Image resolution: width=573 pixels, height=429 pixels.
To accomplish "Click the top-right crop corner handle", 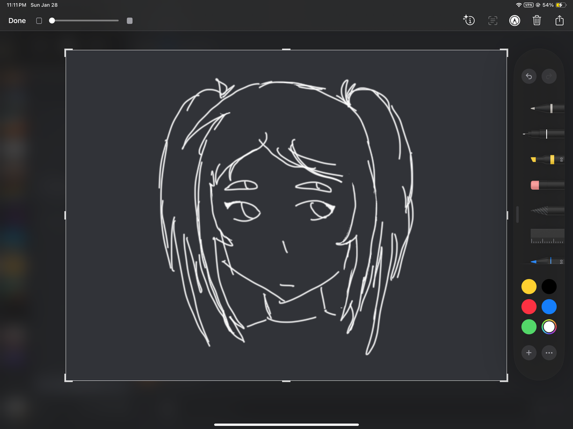I will (505, 52).
